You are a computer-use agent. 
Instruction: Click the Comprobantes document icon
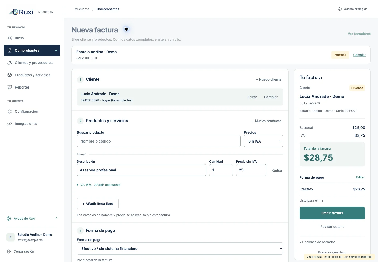pos(9,50)
